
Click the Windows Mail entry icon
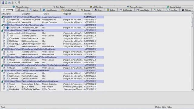(8, 22)
